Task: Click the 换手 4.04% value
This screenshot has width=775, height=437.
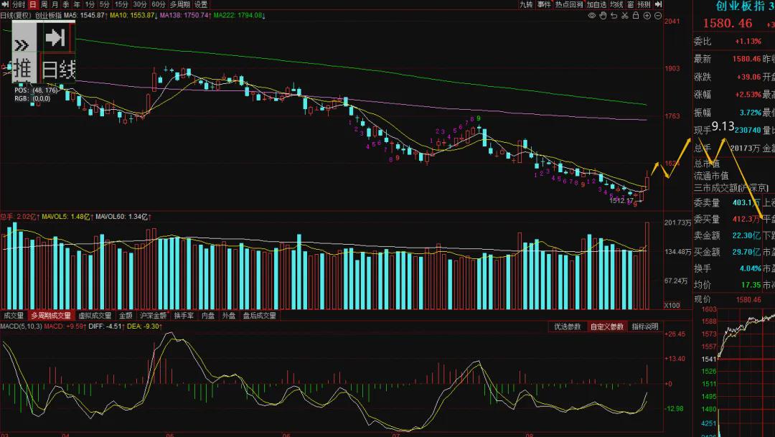Action: pyautogui.click(x=751, y=268)
